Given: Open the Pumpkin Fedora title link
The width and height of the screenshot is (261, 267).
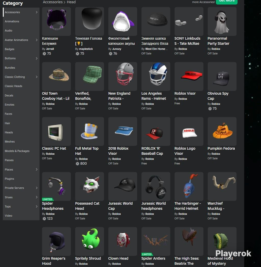Looking at the screenshot, I should tap(221, 148).
